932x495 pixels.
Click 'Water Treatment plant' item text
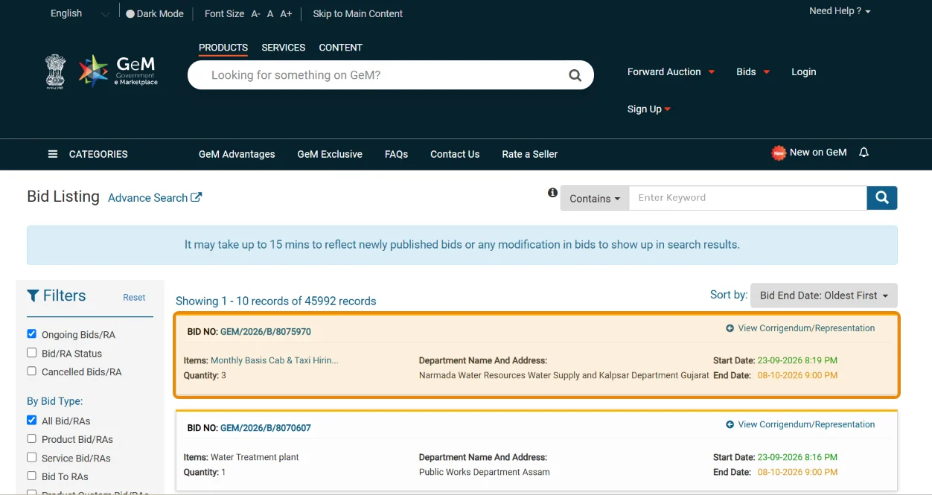coord(255,457)
